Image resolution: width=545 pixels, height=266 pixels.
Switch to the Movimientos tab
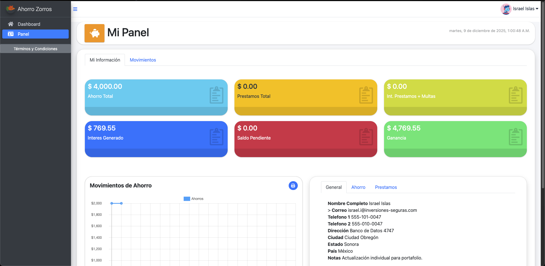point(143,60)
